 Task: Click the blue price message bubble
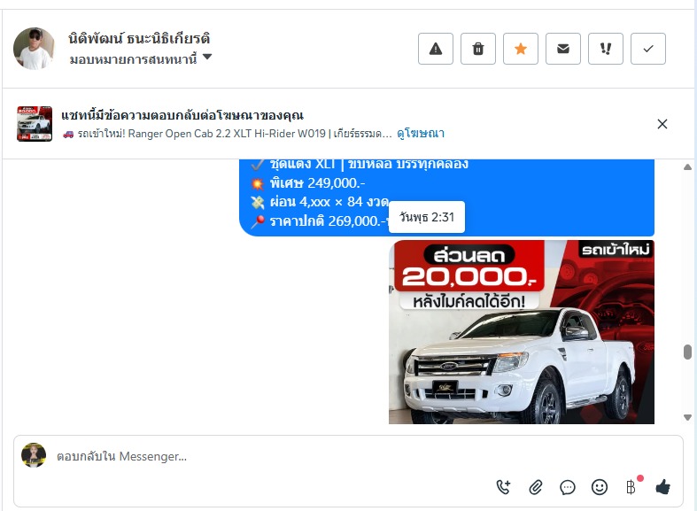coord(446,197)
